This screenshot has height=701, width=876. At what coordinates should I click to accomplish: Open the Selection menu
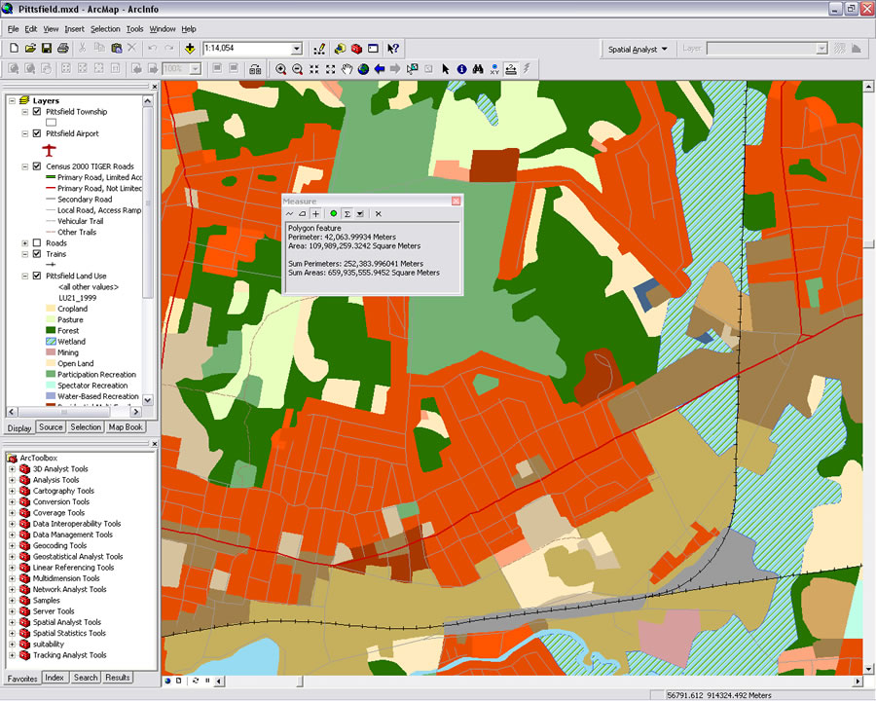pyautogui.click(x=105, y=29)
